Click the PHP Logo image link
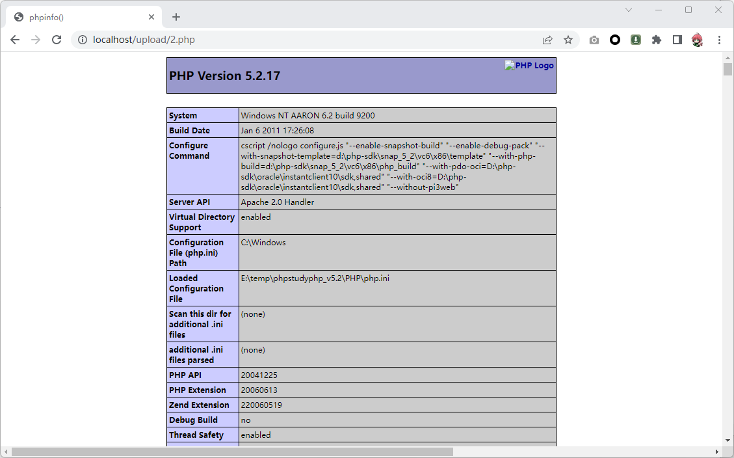The image size is (734, 458). pyautogui.click(x=529, y=66)
